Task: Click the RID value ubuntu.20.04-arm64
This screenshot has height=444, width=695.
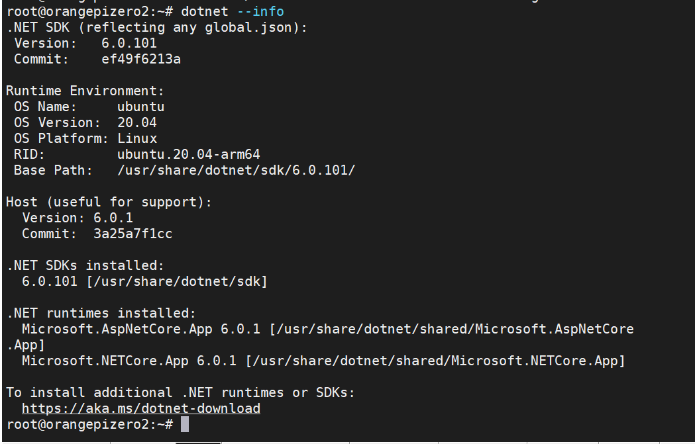Action: pyautogui.click(x=189, y=154)
